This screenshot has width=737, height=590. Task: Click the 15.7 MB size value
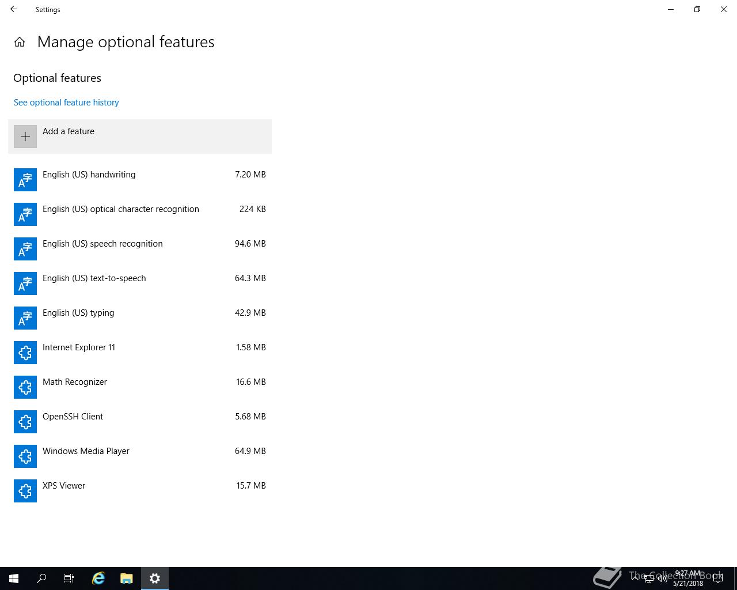pos(251,486)
